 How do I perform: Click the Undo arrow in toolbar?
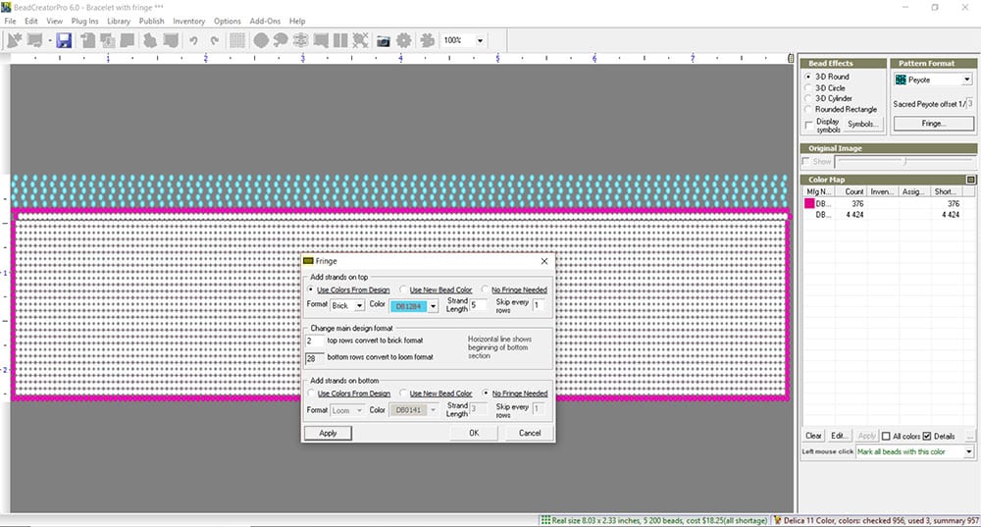193,40
